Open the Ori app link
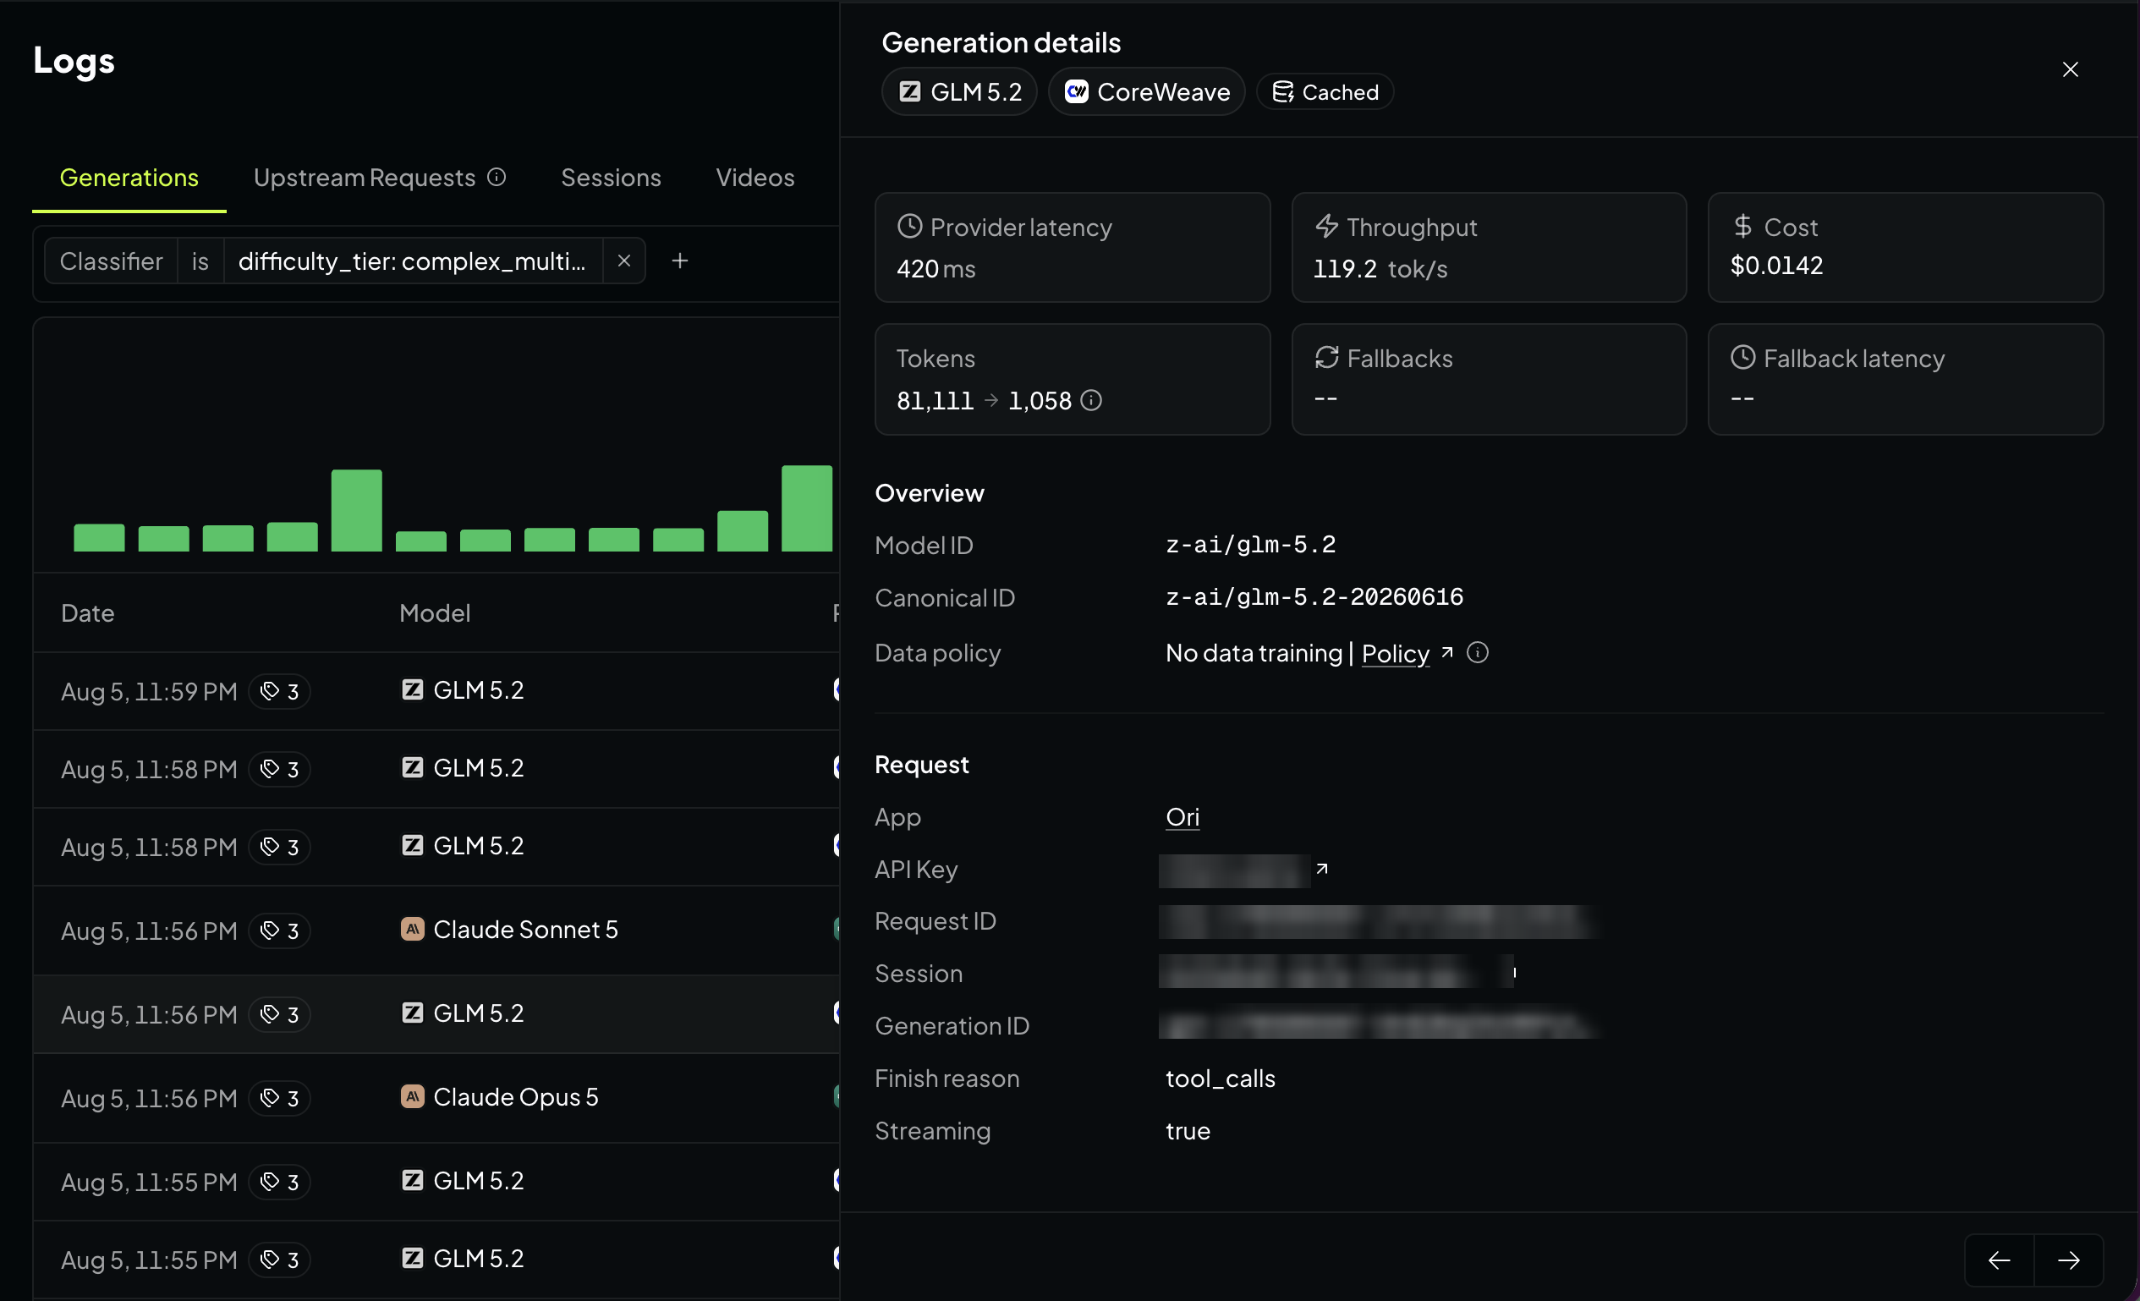This screenshot has width=2140, height=1301. 1182,816
